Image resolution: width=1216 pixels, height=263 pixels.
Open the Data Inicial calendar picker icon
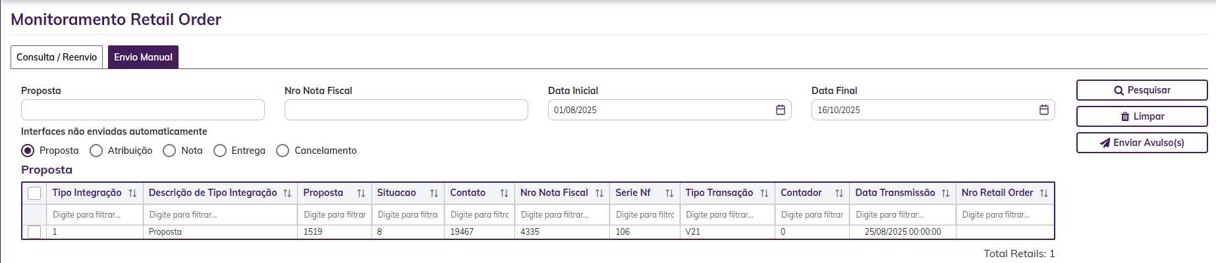(x=781, y=110)
